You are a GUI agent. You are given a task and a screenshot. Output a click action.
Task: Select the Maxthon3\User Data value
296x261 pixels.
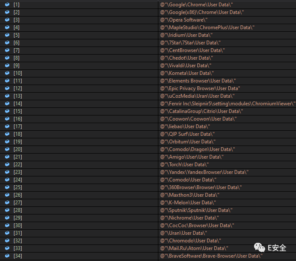click(190, 195)
